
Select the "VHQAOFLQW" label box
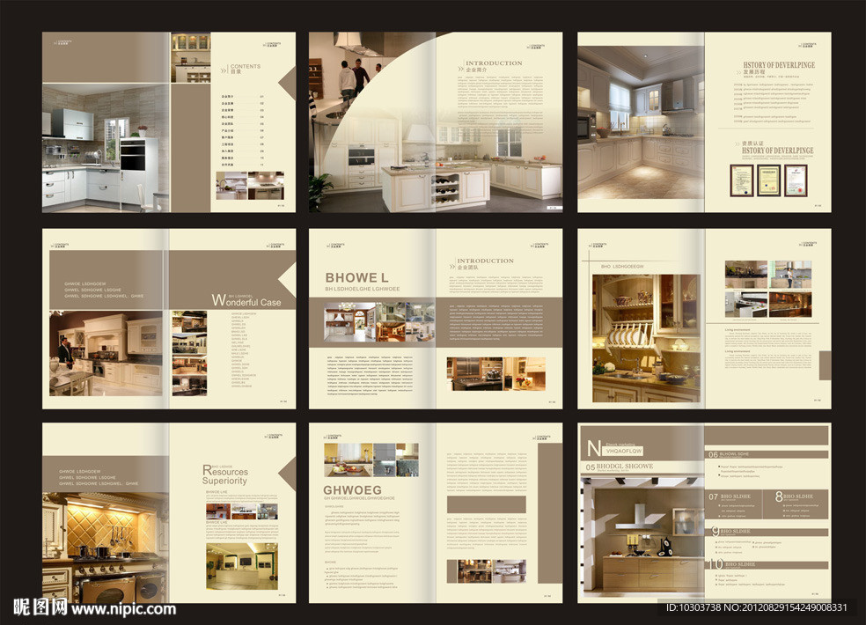[624, 451]
